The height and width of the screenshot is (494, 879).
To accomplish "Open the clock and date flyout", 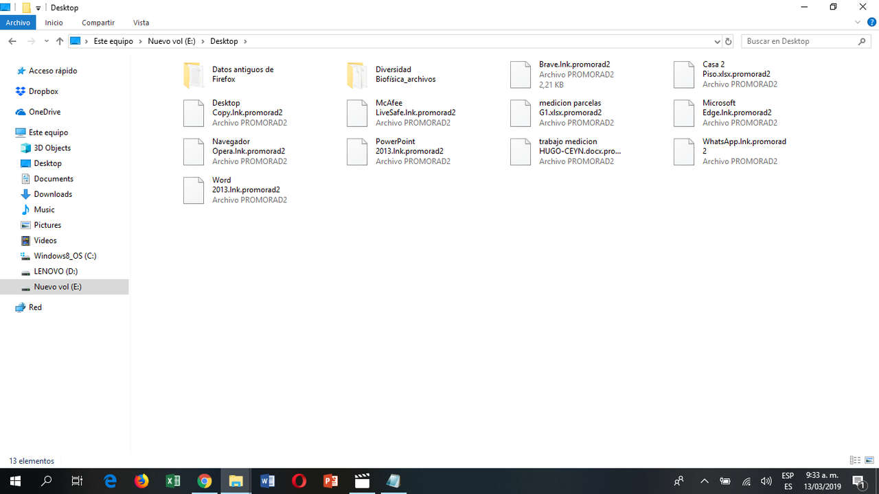I will (823, 481).
